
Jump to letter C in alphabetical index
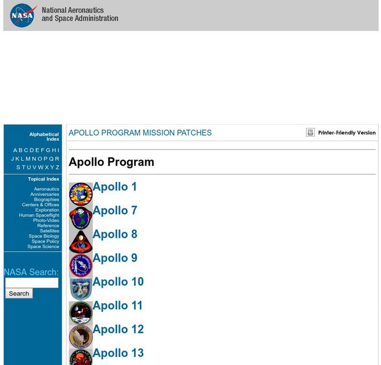[x=26, y=150]
